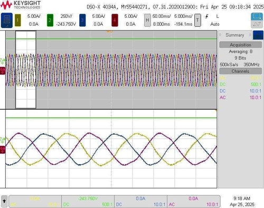
Task: Click the 50.00ms/ timebase setting
Action: point(162,16)
